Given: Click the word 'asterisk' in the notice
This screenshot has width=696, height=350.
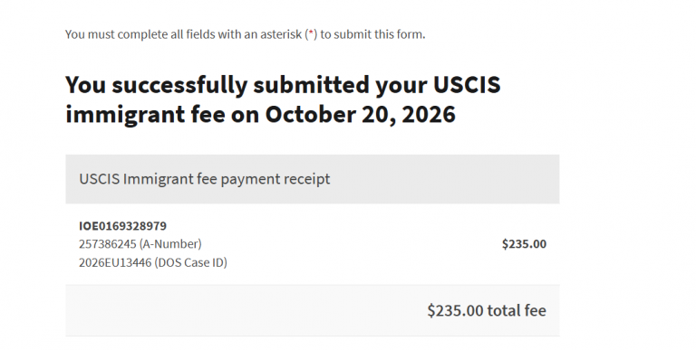Looking at the screenshot, I should 281,34.
